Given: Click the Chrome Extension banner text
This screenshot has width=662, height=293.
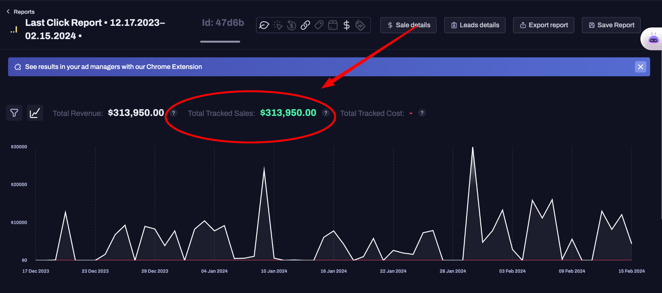Looking at the screenshot, I should point(113,67).
